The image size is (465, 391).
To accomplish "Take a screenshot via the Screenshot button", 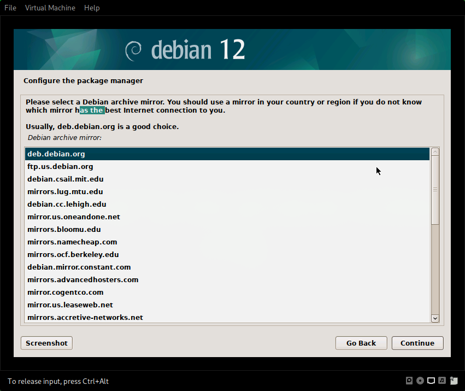I will click(46, 343).
